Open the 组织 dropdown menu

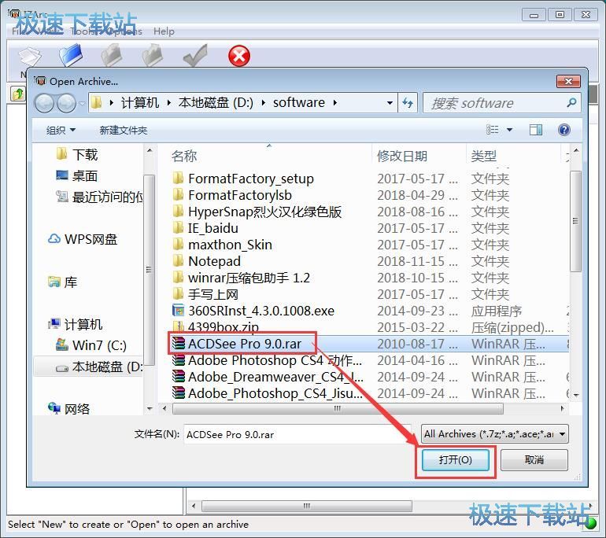pos(61,130)
